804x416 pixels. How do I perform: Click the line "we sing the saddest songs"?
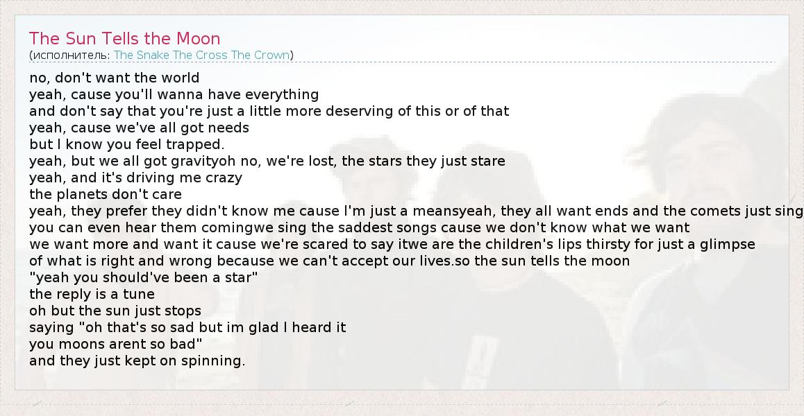click(x=360, y=227)
